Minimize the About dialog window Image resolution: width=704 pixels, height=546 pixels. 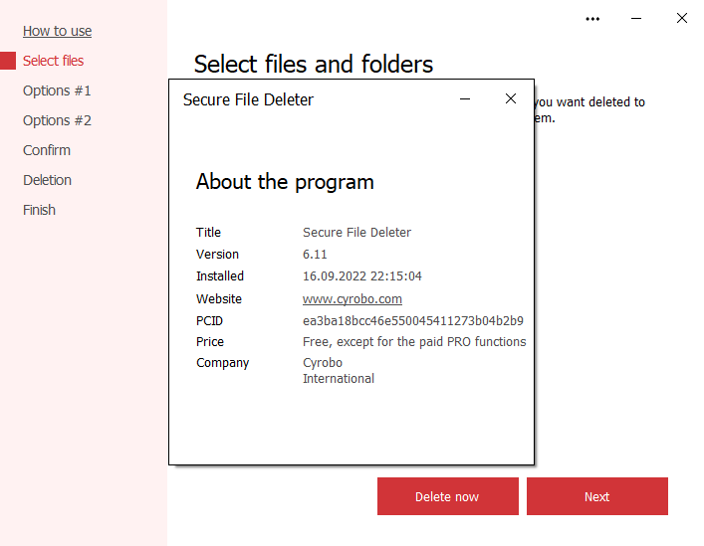(465, 99)
